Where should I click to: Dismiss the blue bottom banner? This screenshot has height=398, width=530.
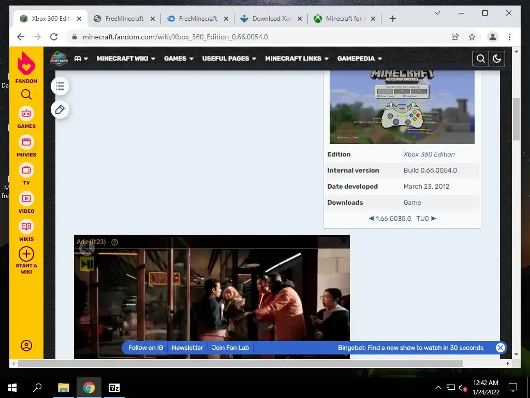pos(500,348)
